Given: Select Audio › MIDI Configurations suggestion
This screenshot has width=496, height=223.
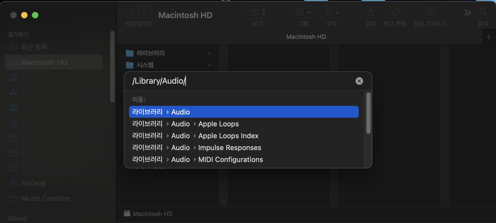Looking at the screenshot, I should 244,160.
